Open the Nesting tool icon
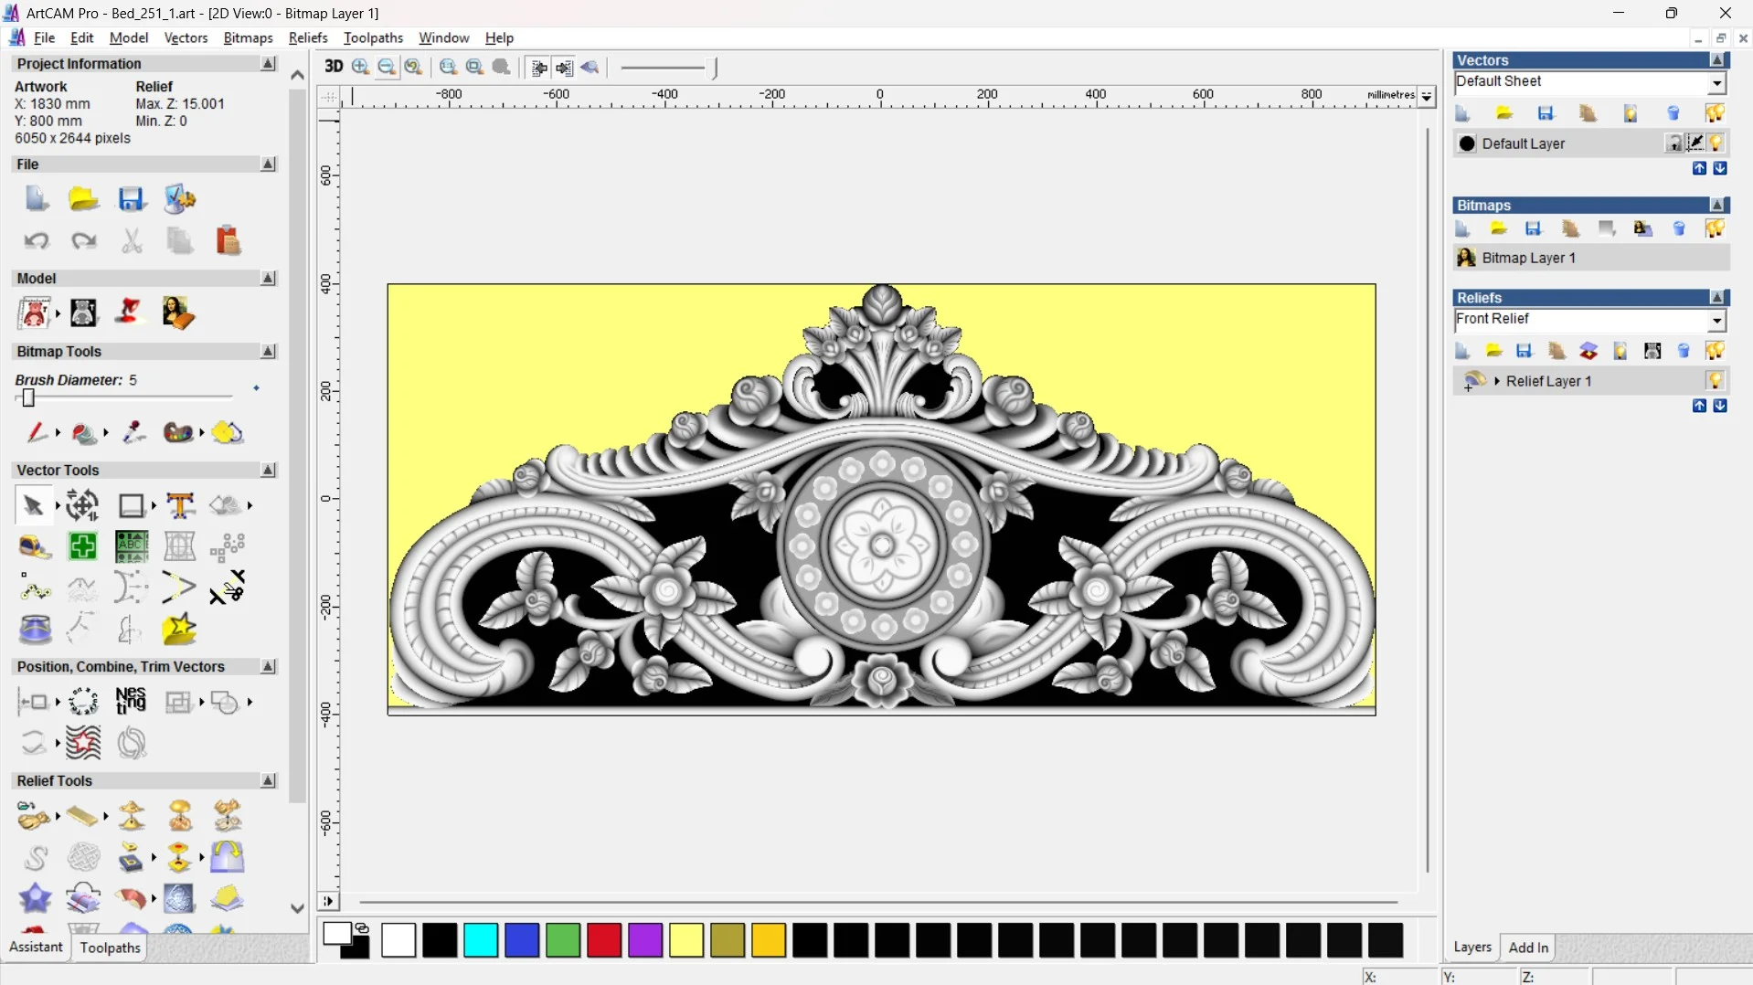The width and height of the screenshot is (1753, 985). [x=131, y=701]
